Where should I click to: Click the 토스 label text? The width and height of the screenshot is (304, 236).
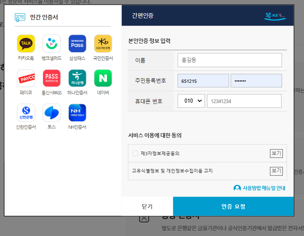(52, 127)
